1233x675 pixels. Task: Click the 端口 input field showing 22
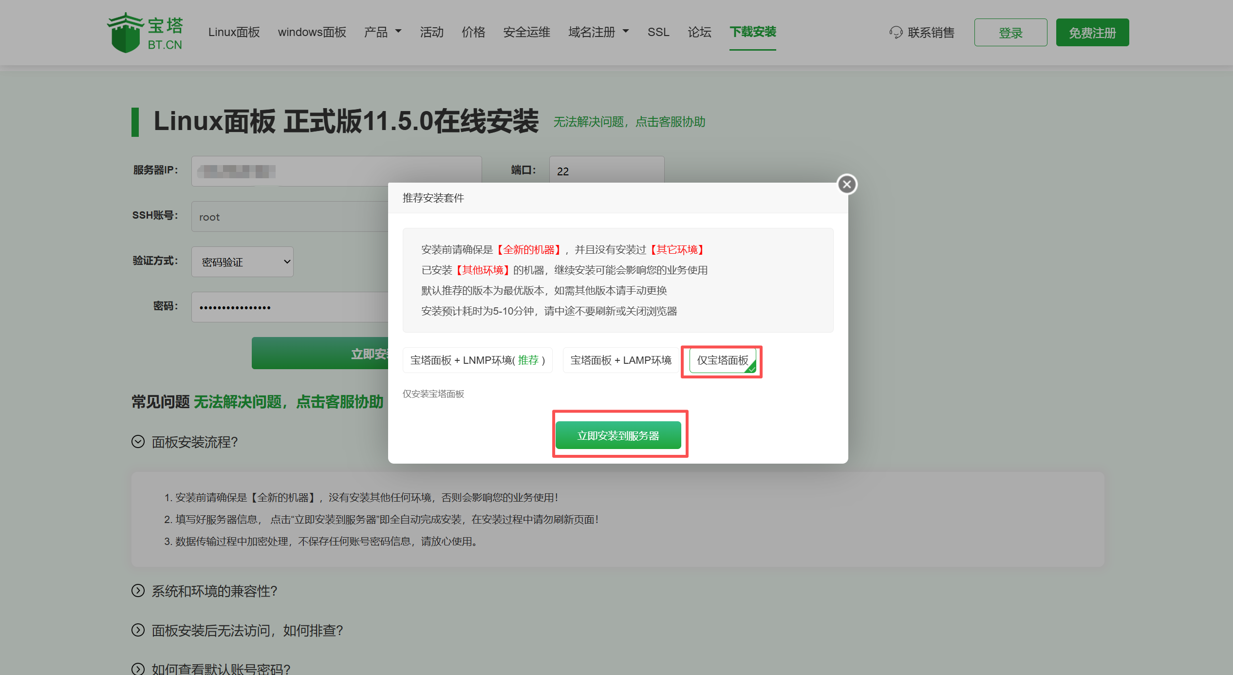click(x=606, y=170)
